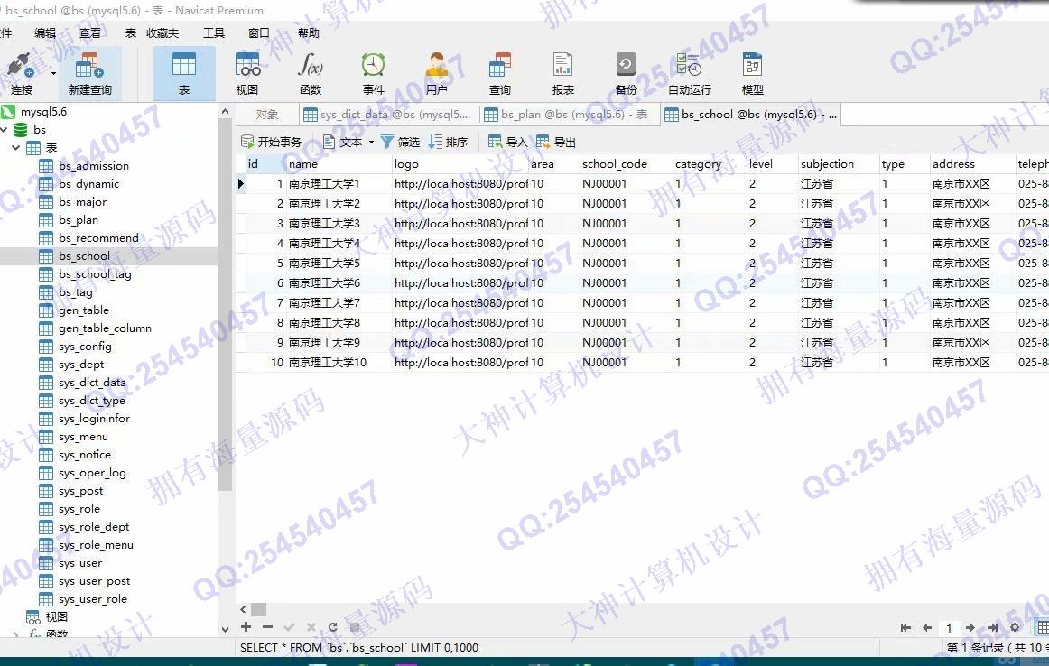Click the school_code column header

click(x=625, y=164)
